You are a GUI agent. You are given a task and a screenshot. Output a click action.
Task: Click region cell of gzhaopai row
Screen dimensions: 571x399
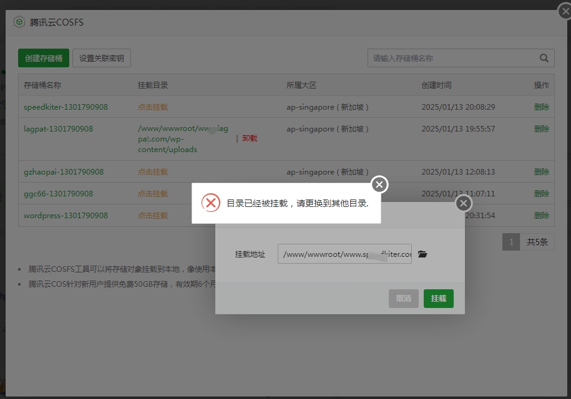(x=328, y=171)
